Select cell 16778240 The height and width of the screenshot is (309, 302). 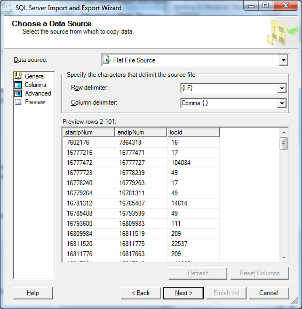click(89, 183)
